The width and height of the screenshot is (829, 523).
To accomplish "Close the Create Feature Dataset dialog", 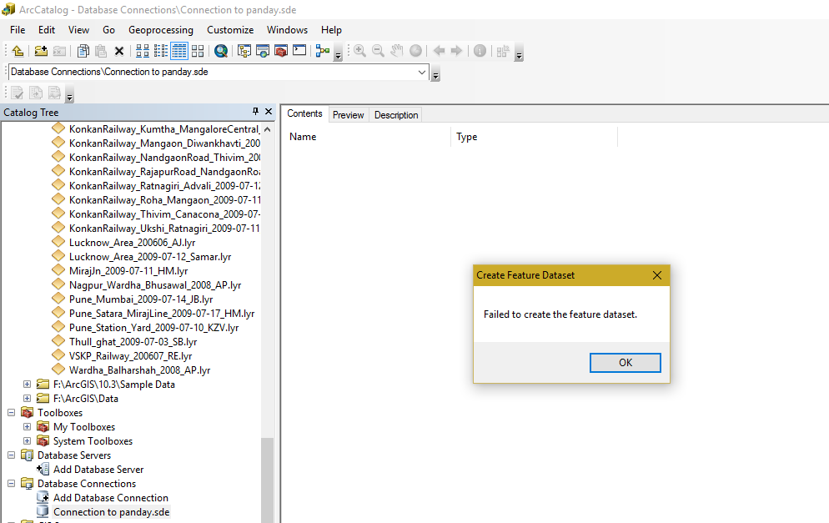I will click(x=656, y=275).
